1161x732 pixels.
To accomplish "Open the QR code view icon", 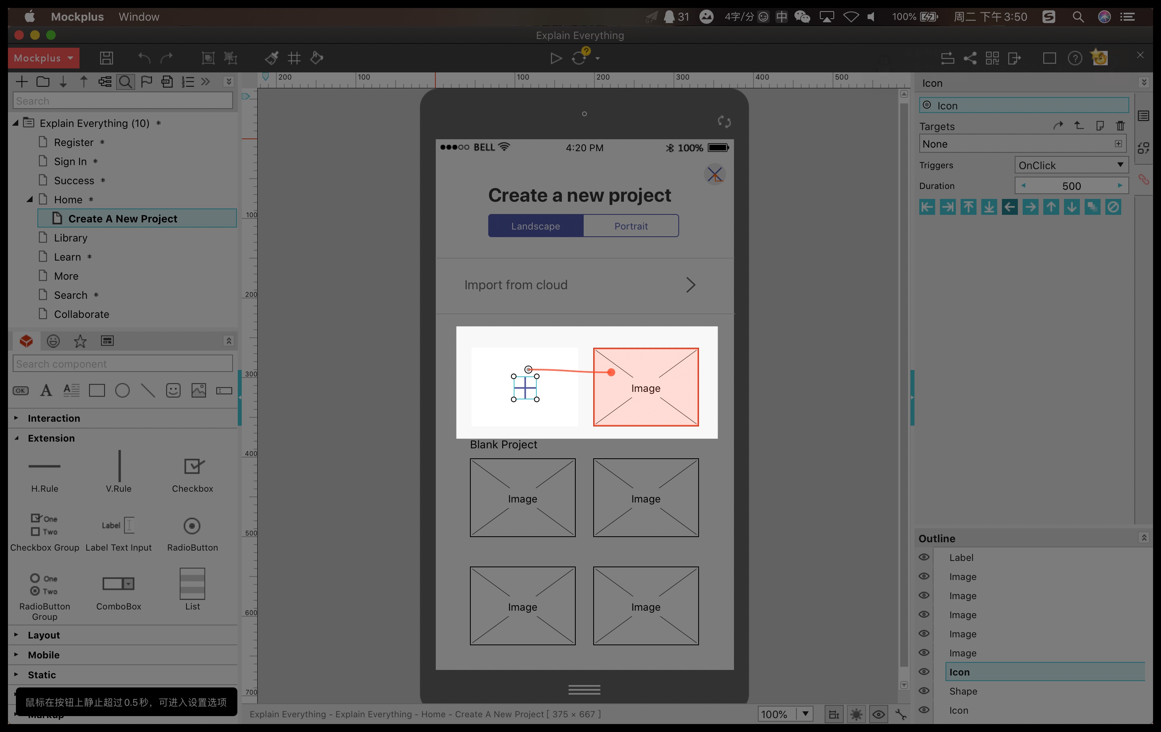I will [x=992, y=58].
